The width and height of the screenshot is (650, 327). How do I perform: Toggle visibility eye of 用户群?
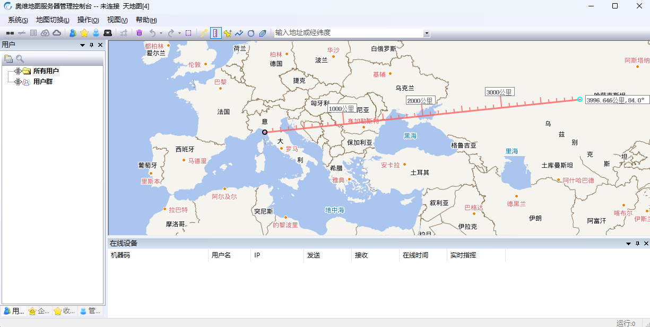(18, 82)
